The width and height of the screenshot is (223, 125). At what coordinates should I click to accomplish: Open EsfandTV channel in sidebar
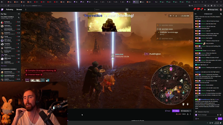10,33
